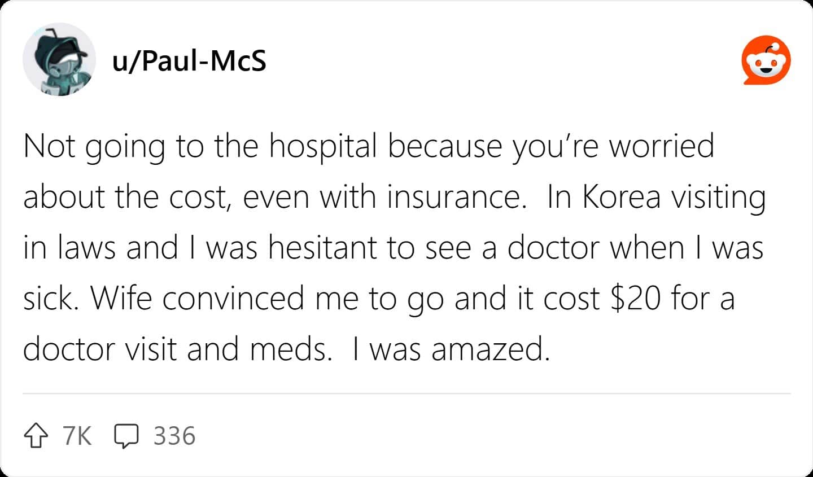
Task: Click the word "Wife" in the post
Action: (121, 299)
